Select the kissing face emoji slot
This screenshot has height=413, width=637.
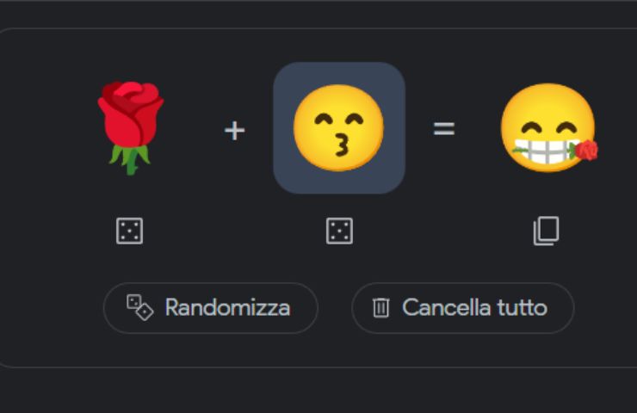pos(338,127)
